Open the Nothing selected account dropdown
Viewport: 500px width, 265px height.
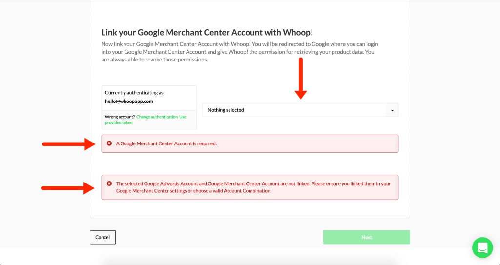tap(300, 110)
